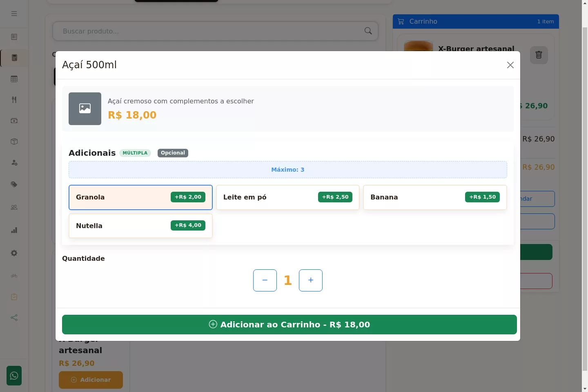The height and width of the screenshot is (392, 588).
Task: Open the cash money icon in sidebar
Action: (14, 121)
